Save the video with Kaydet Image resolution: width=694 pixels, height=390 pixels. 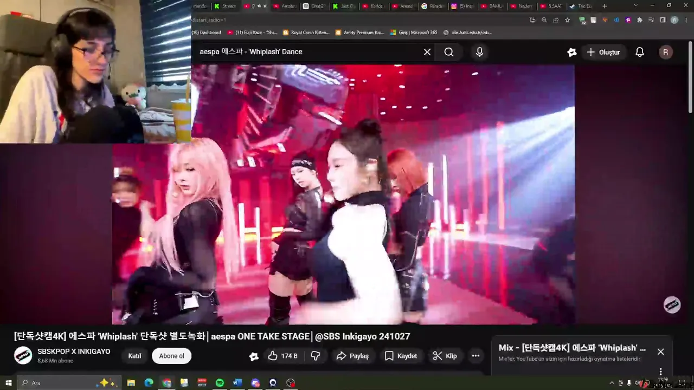coord(401,356)
